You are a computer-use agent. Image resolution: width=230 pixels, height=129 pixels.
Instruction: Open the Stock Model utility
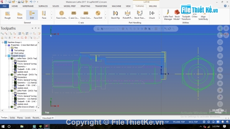177,15
